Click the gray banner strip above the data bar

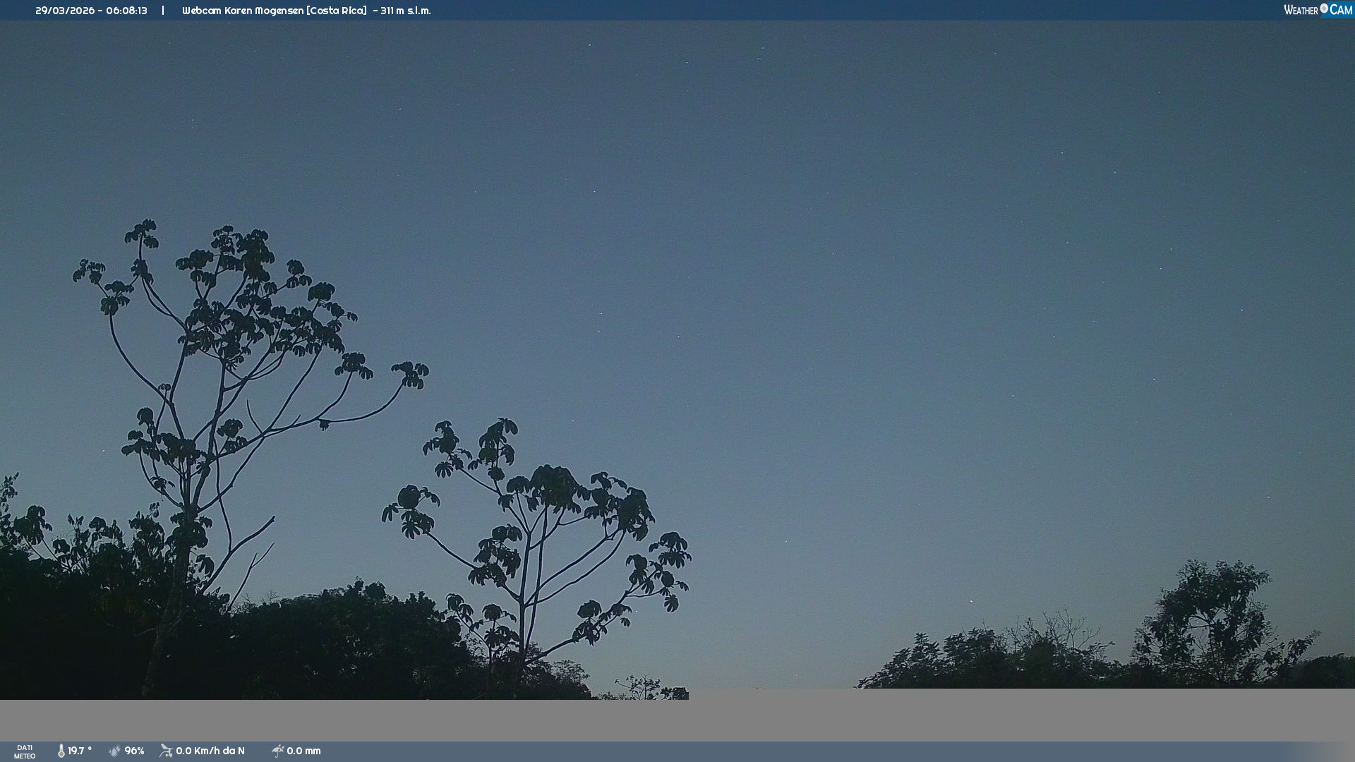click(677, 720)
